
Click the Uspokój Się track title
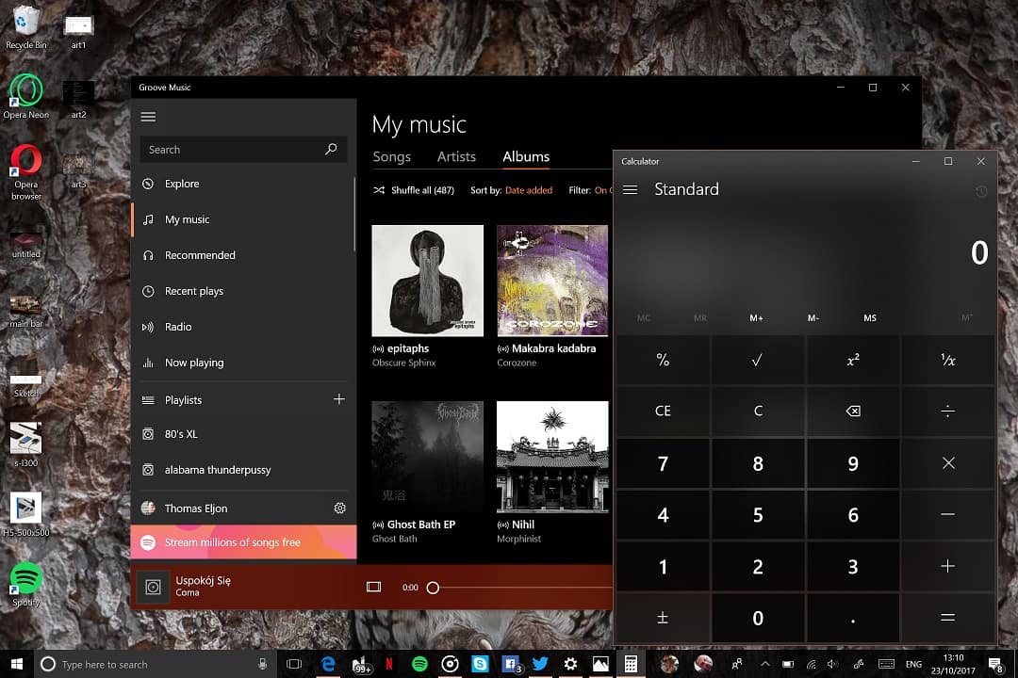tap(204, 580)
